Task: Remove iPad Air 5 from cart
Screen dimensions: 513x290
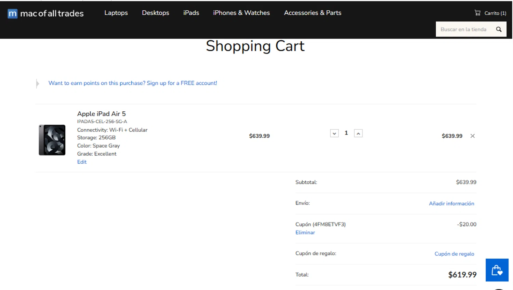Action: click(x=473, y=136)
